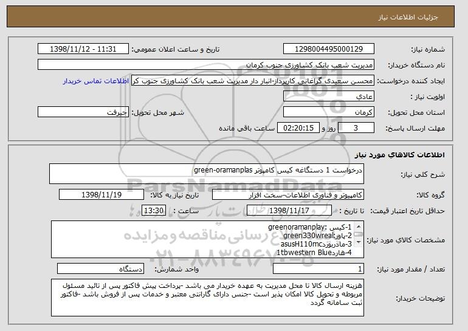Click the شهر محل تحویل label

tap(158, 112)
